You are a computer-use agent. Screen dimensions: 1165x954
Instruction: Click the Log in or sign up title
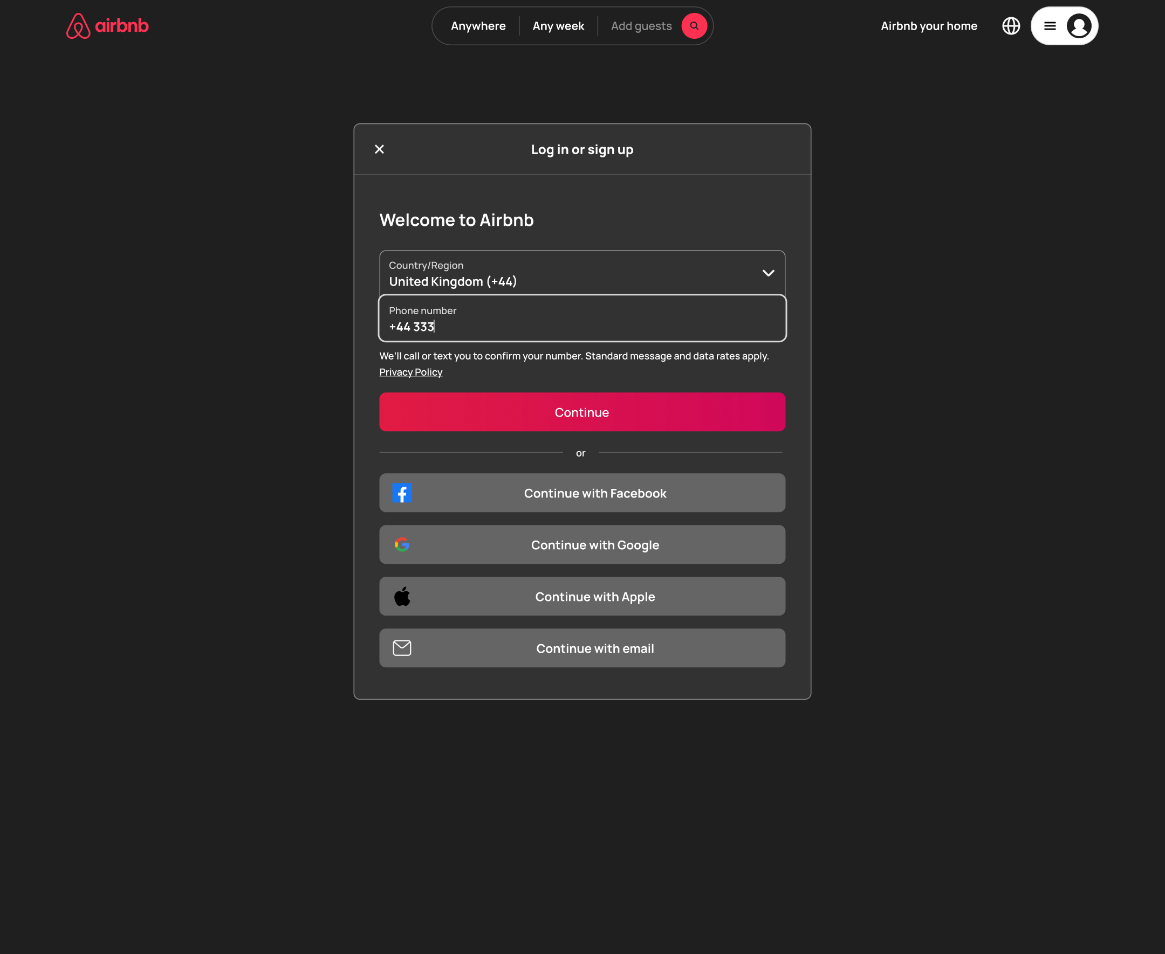[582, 149]
